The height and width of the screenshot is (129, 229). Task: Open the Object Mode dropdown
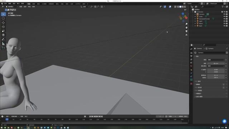(12, 7)
